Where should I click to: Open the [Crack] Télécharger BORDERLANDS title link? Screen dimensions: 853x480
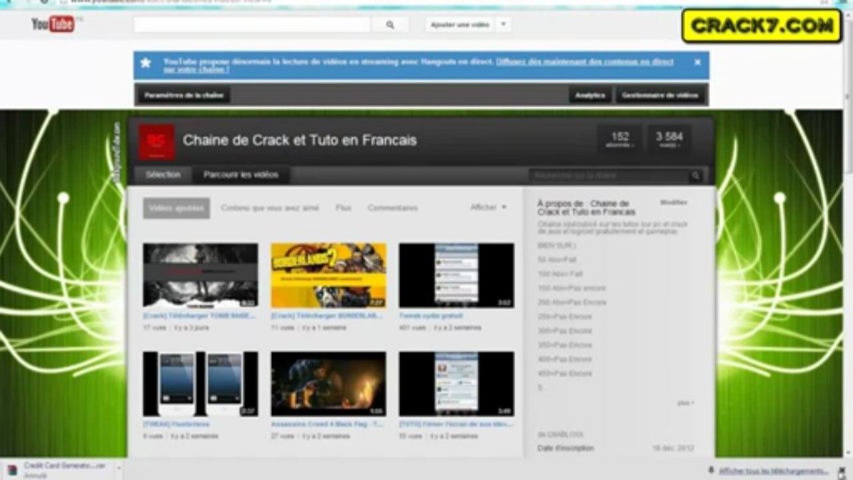(327, 316)
